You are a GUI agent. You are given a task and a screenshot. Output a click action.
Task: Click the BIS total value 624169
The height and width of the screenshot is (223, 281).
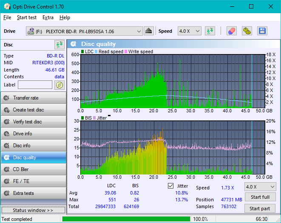(131, 206)
